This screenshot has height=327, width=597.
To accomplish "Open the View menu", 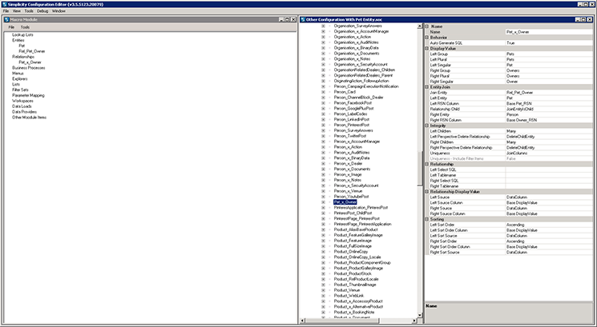I will pyautogui.click(x=17, y=11).
